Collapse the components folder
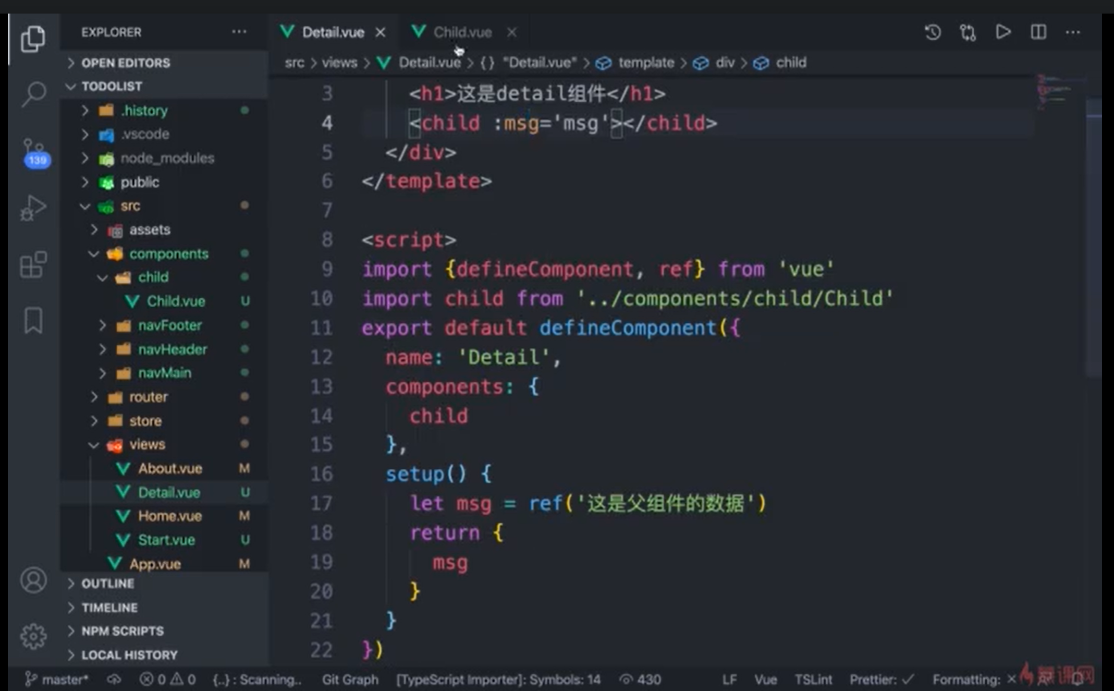 (168, 254)
